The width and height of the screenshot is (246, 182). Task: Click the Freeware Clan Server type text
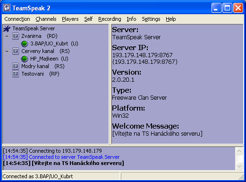pyautogui.click(x=139, y=98)
